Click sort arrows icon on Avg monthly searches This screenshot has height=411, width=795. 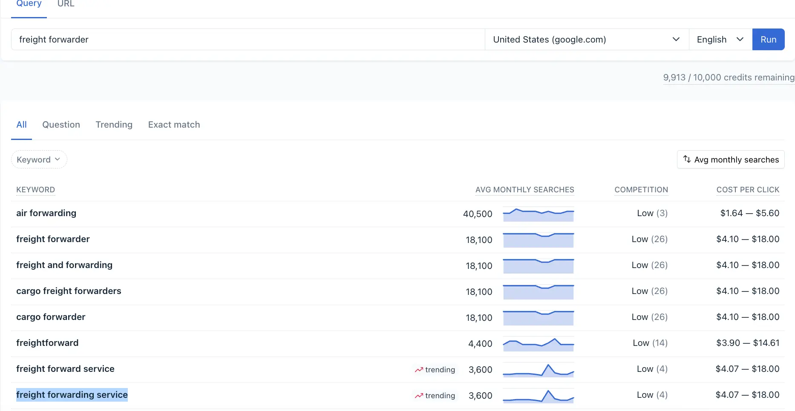687,159
